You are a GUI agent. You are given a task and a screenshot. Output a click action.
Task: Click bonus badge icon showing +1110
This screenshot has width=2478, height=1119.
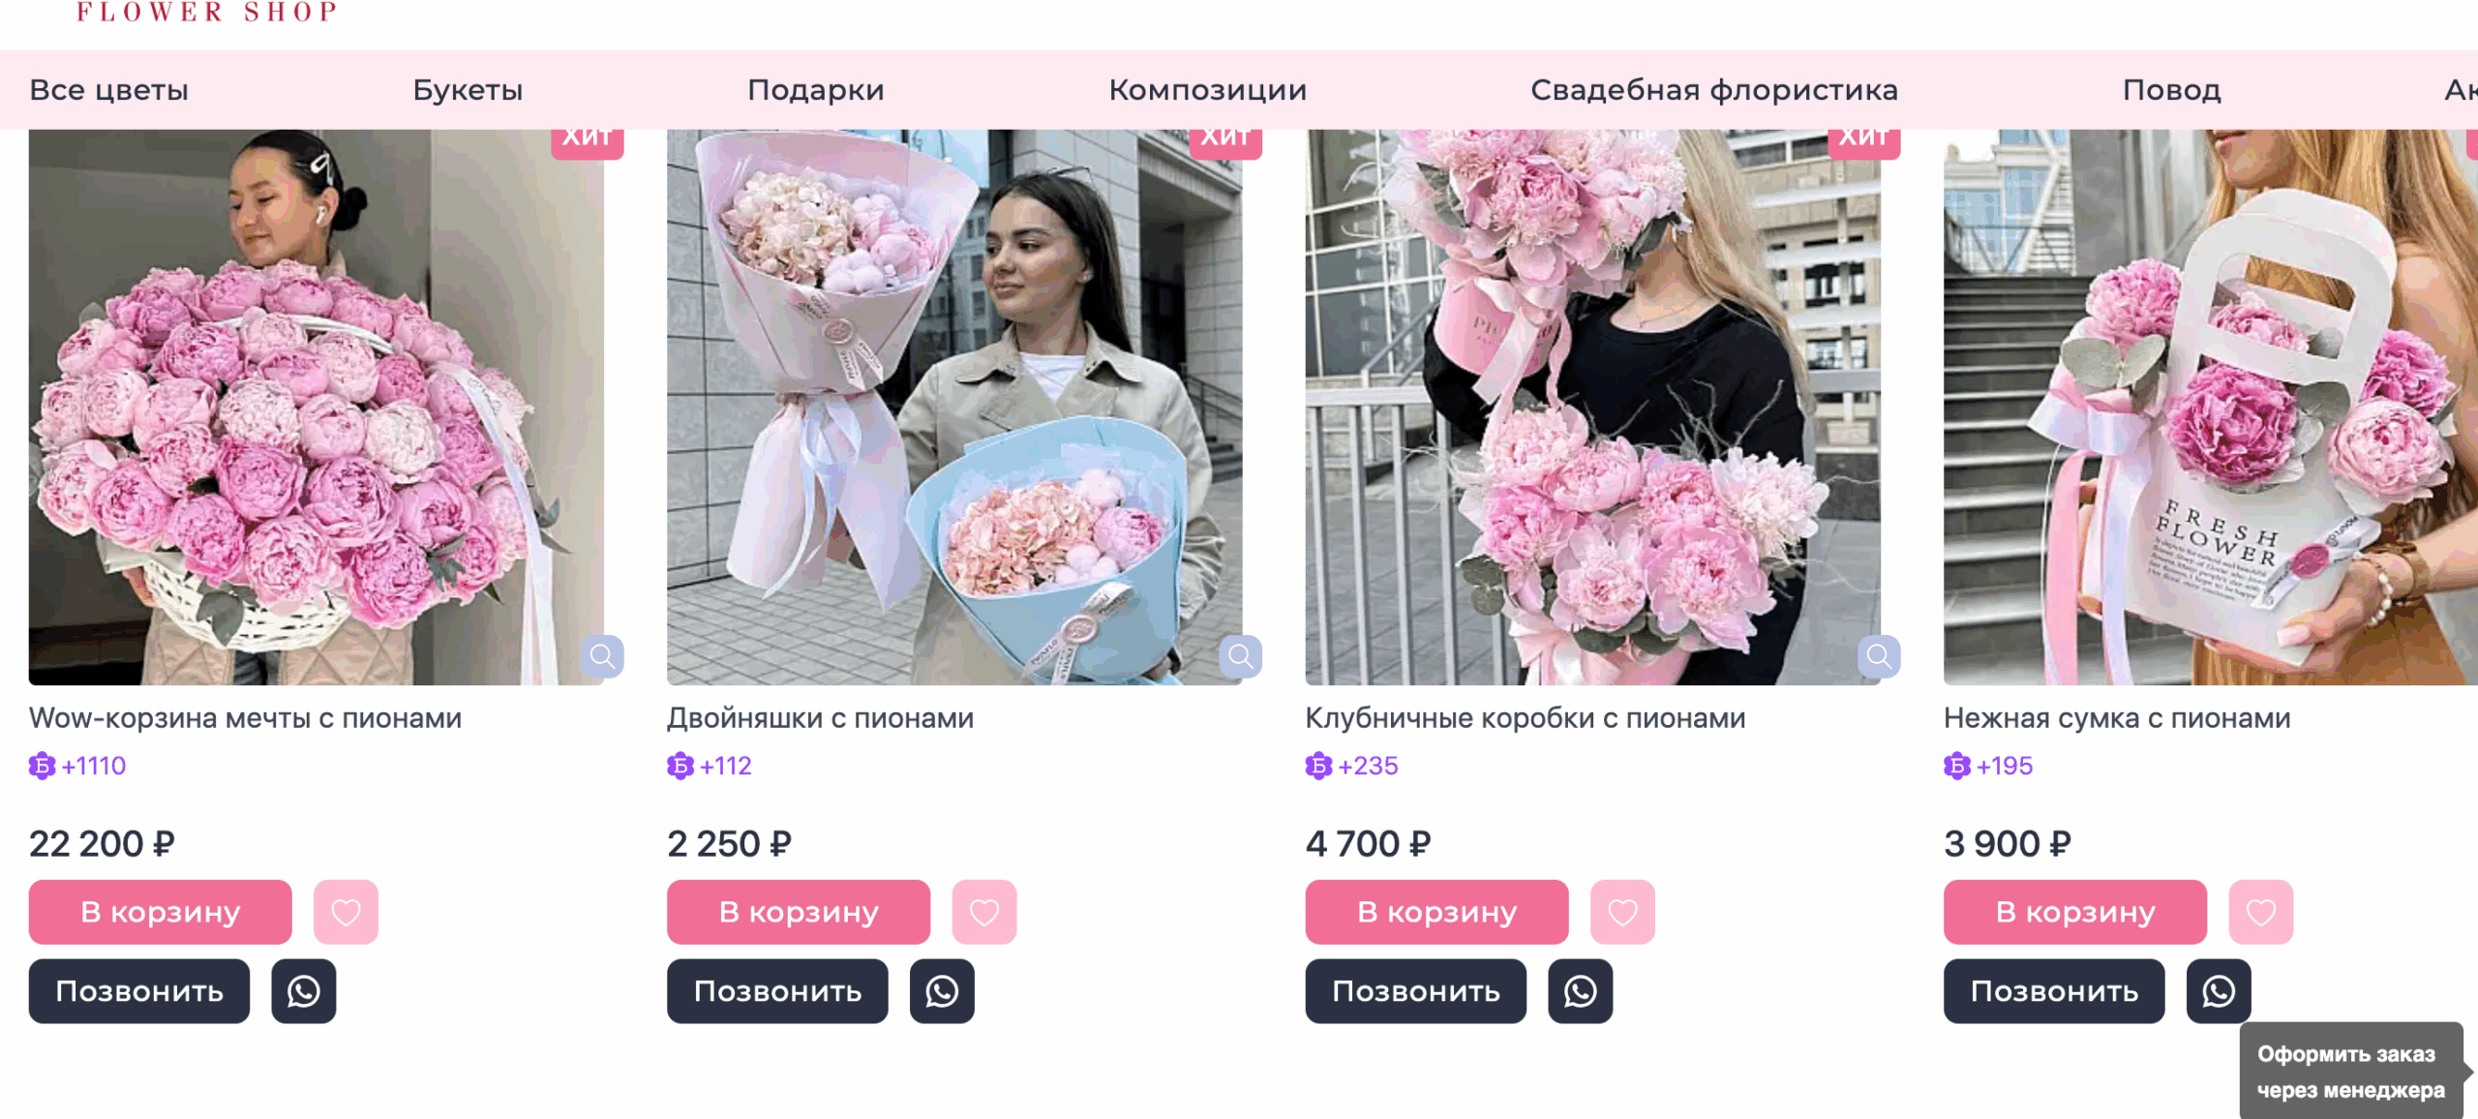pyautogui.click(x=43, y=766)
